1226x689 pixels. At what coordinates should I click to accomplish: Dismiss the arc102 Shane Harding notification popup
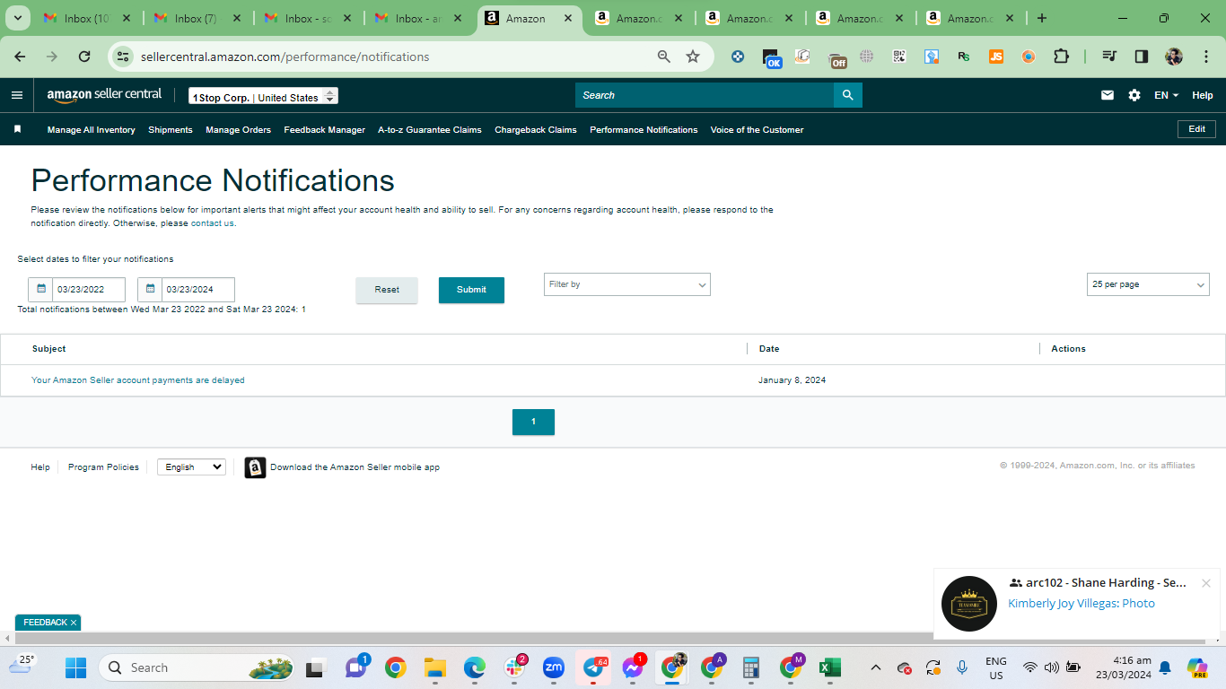[x=1206, y=583]
